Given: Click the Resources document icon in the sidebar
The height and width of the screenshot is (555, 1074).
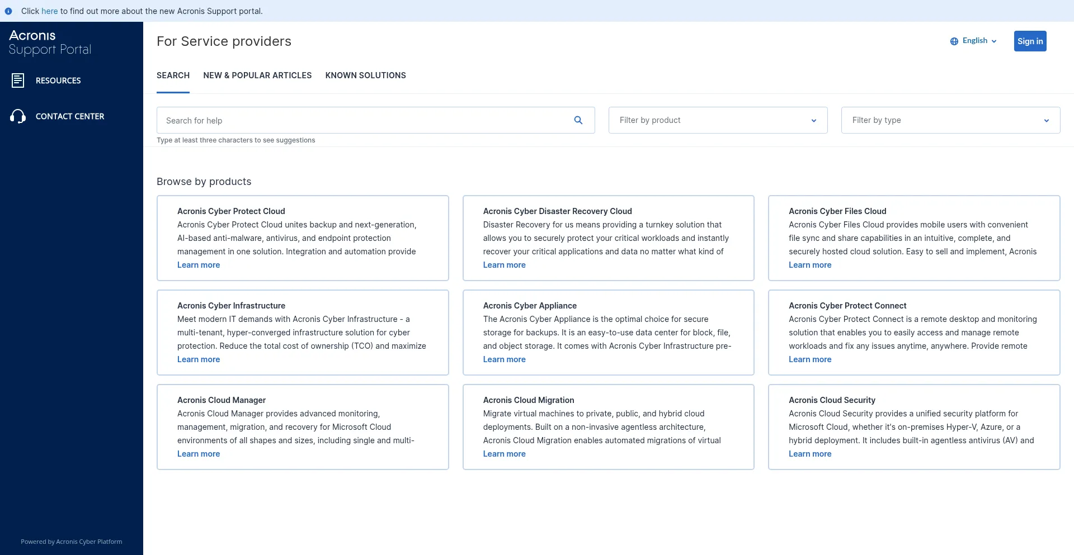Looking at the screenshot, I should (x=18, y=80).
